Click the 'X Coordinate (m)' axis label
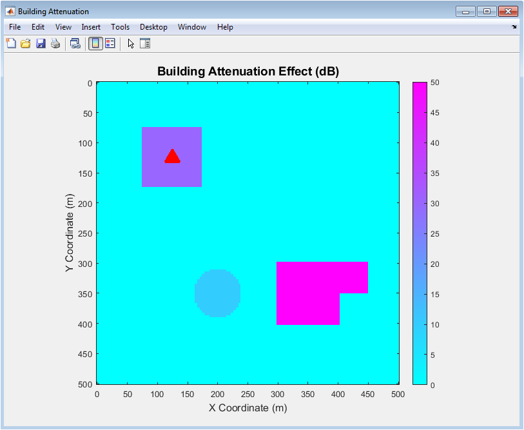524x430 pixels. pyautogui.click(x=247, y=407)
